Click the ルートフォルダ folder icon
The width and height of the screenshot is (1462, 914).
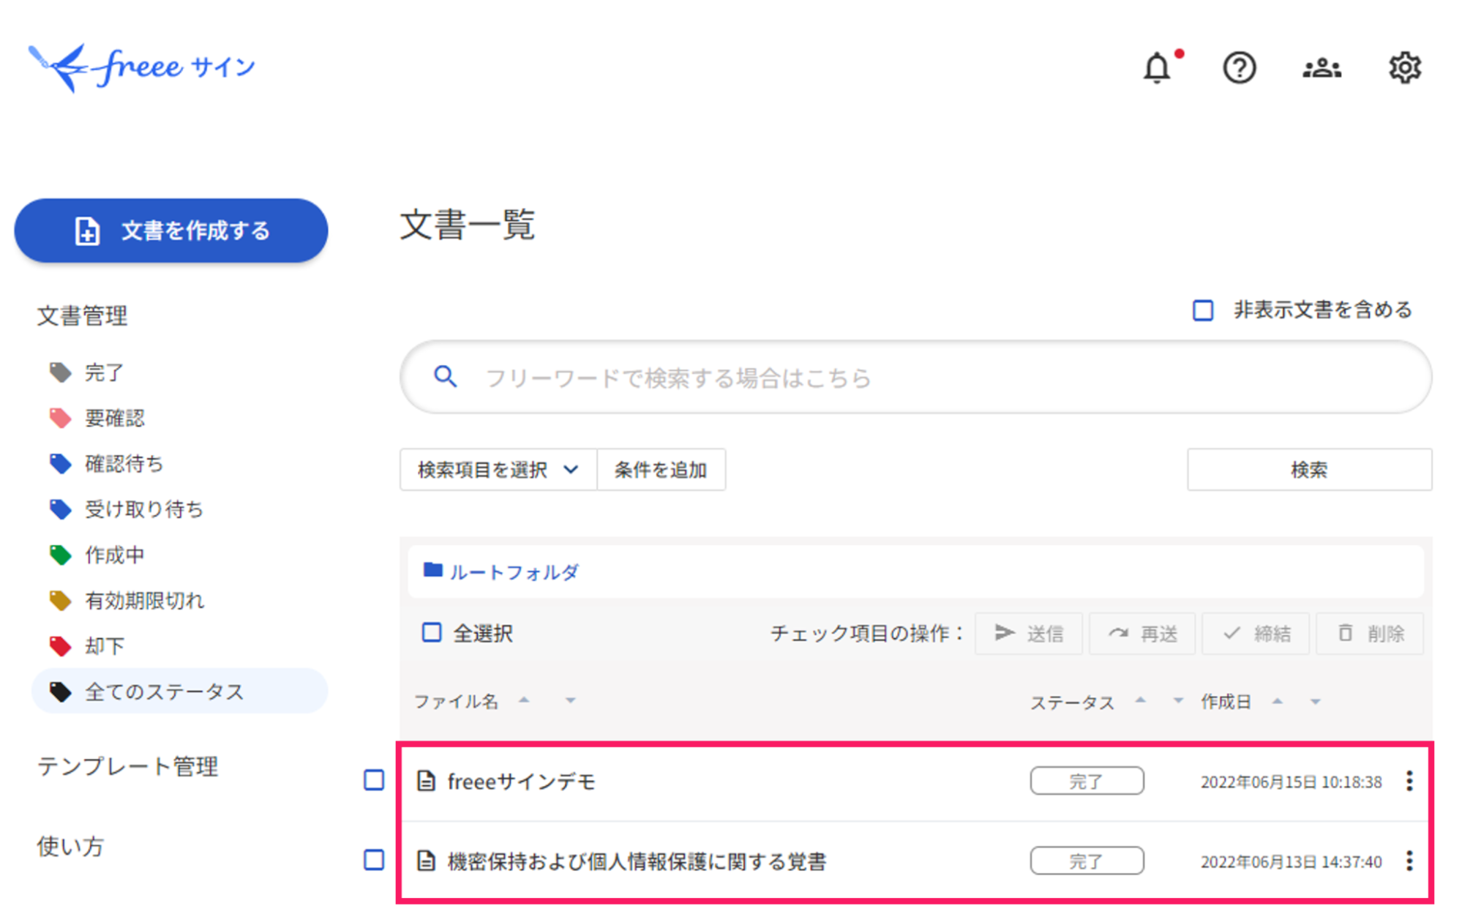[432, 570]
